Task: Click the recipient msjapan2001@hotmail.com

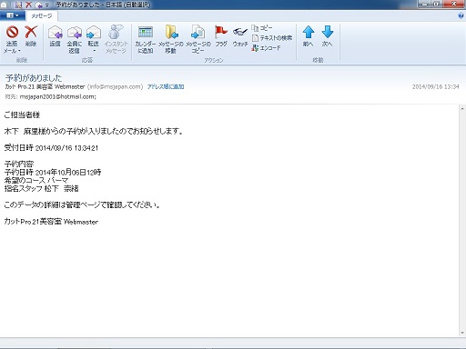Action: pyautogui.click(x=58, y=96)
